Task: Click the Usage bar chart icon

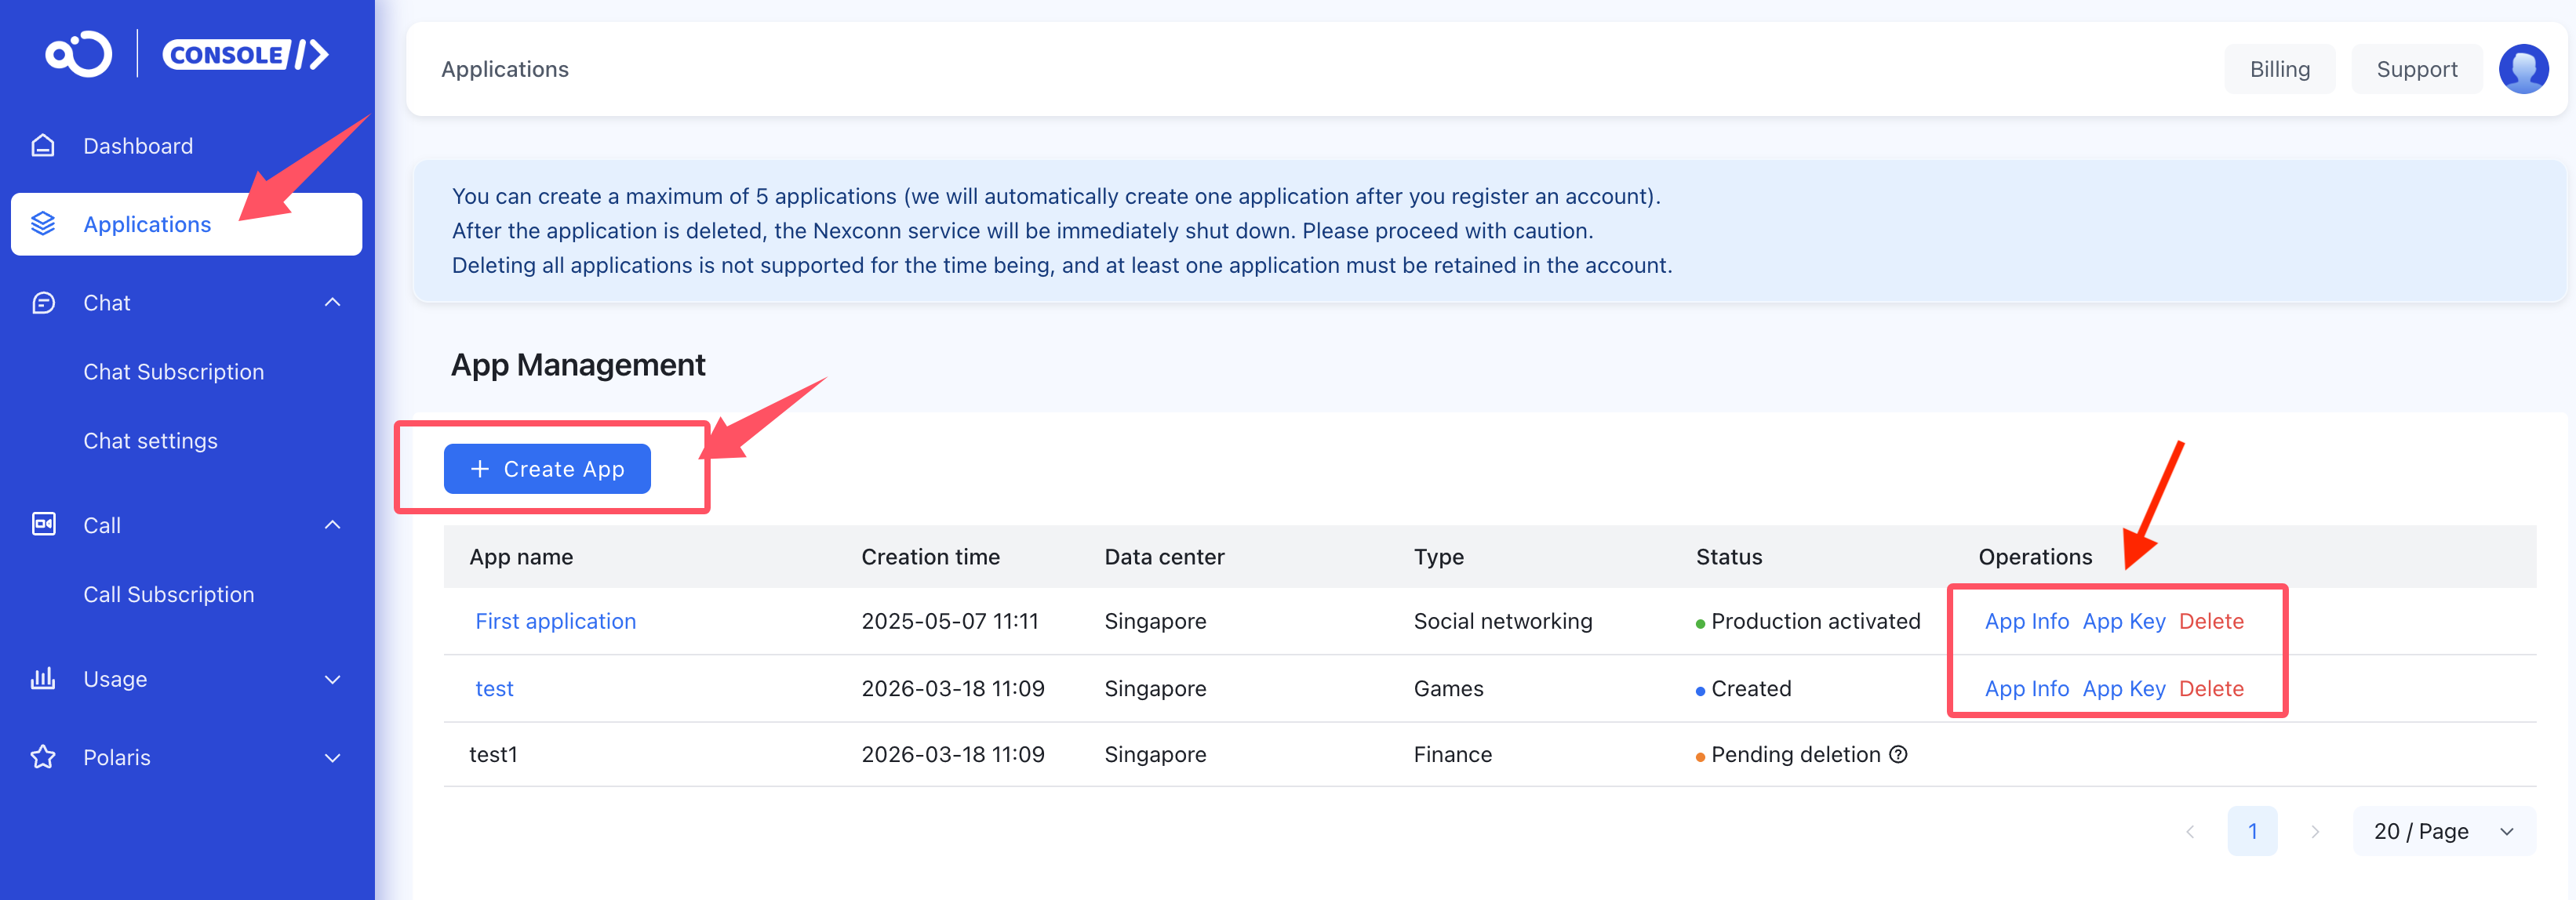Action: [43, 679]
